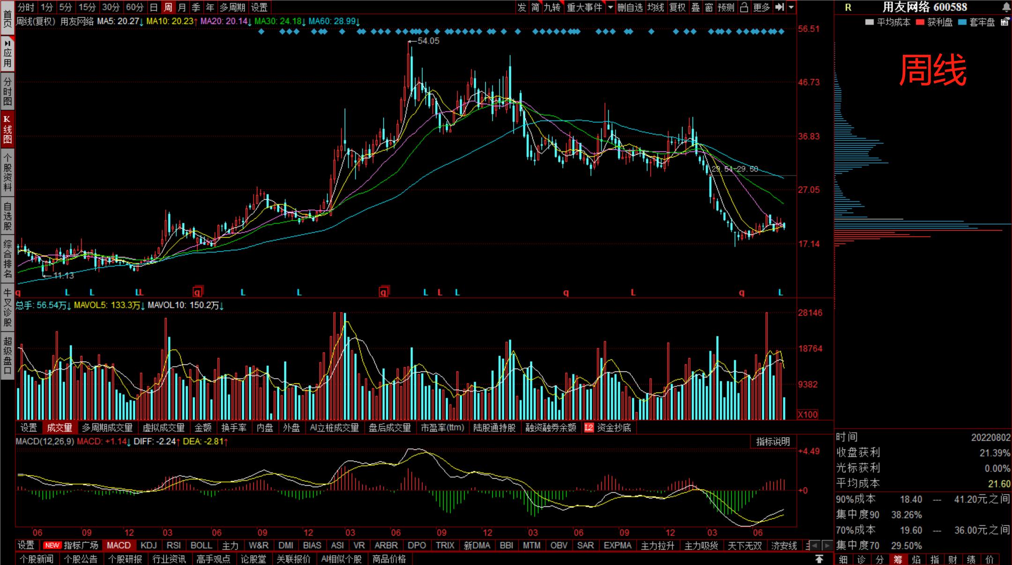
Task: Click the chip distribution settings icon
Action: click(1005, 22)
